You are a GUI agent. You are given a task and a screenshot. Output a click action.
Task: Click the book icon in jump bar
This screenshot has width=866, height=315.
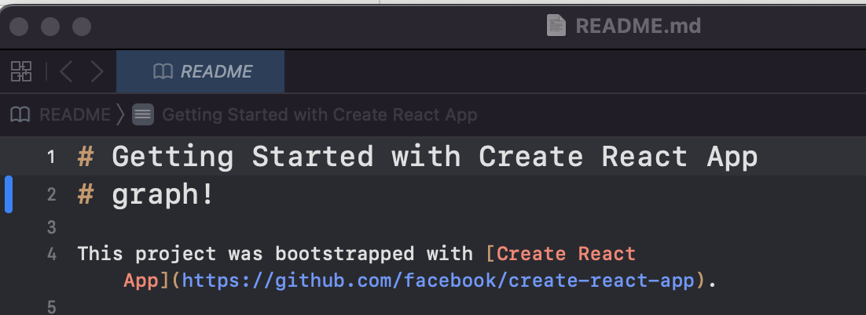(x=20, y=114)
